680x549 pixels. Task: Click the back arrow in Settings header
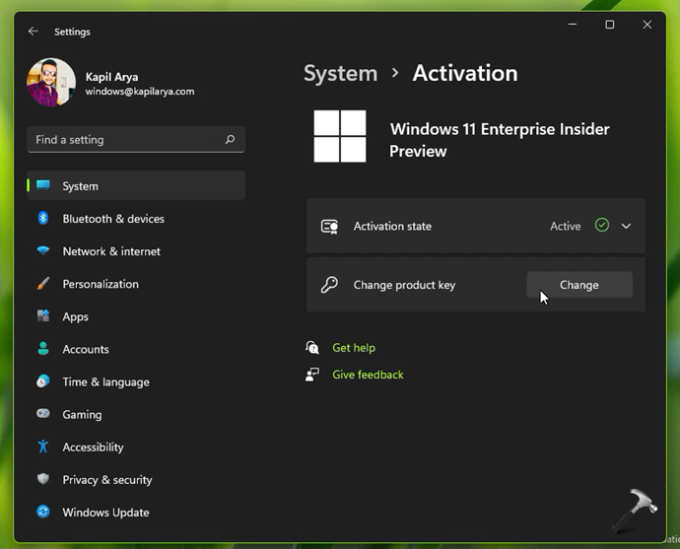coord(34,32)
